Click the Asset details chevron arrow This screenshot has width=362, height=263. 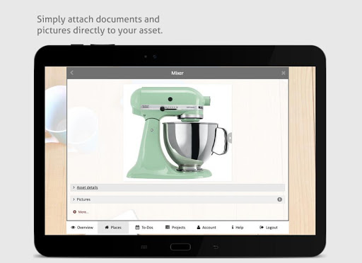(x=74, y=187)
